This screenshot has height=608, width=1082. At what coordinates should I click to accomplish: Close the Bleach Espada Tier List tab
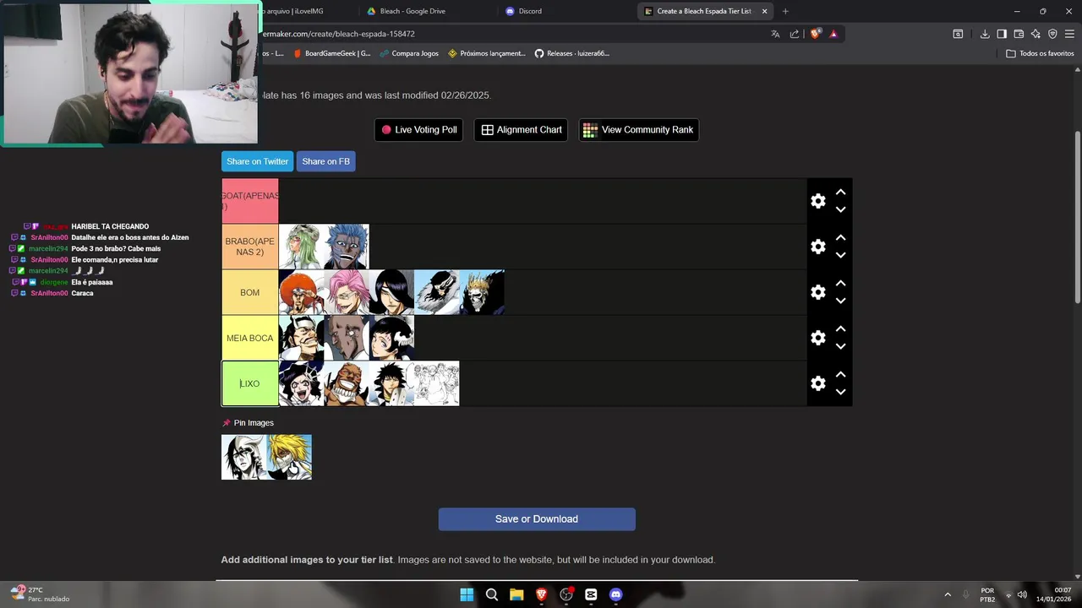tap(764, 11)
